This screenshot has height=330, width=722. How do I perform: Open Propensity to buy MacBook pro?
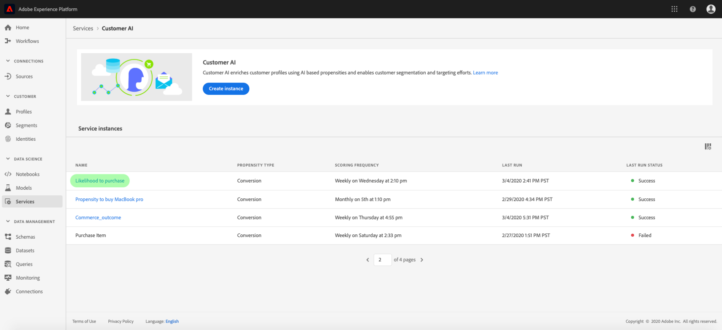109,199
